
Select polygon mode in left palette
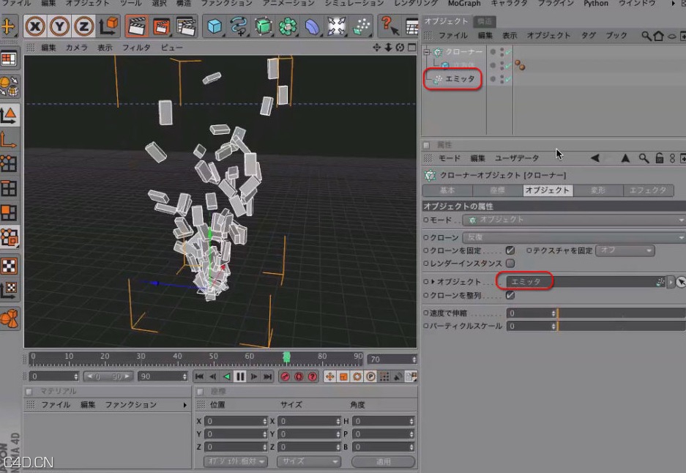tap(10, 213)
